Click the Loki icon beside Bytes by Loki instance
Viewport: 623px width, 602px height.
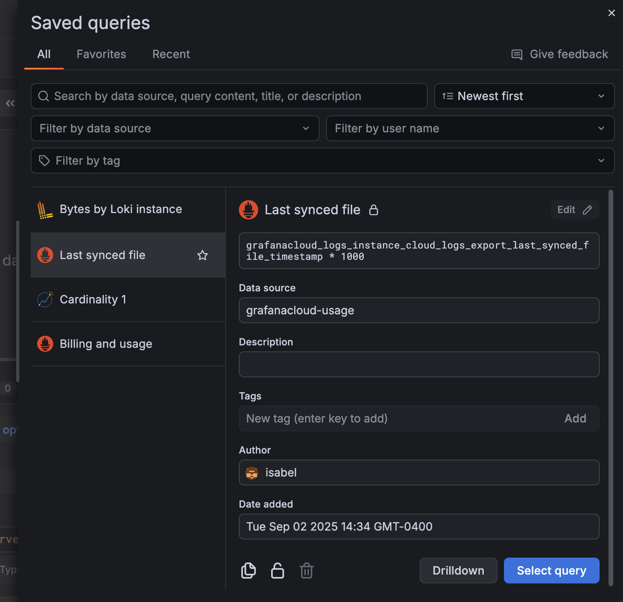tap(44, 209)
